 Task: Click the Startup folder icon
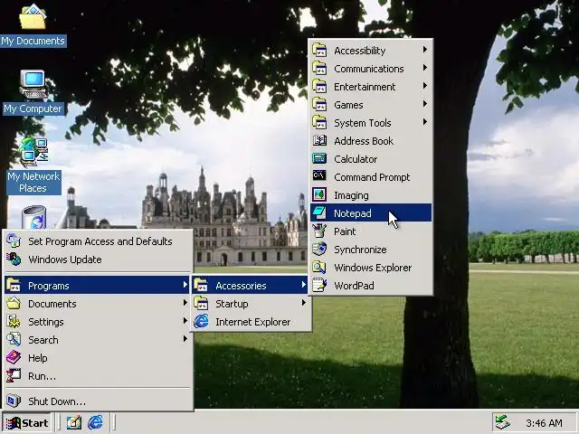point(201,304)
